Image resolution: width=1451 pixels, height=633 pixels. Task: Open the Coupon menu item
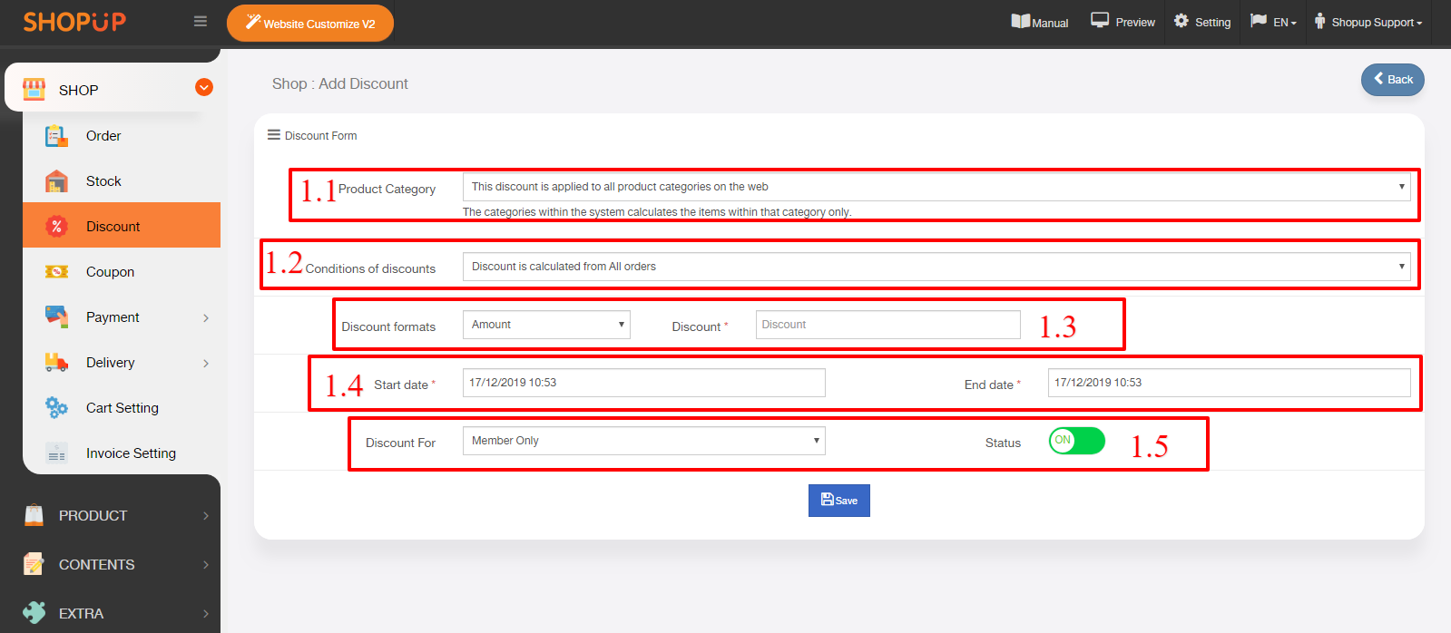tap(110, 272)
